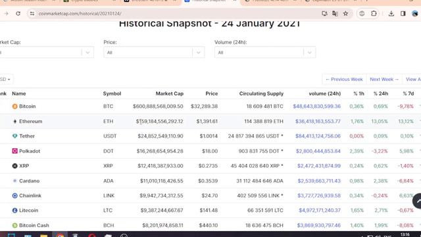
Task: Open the translate page icon
Action: pos(335,13)
